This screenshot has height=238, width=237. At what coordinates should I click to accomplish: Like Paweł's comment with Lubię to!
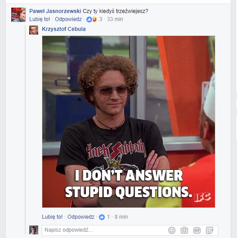[40, 19]
